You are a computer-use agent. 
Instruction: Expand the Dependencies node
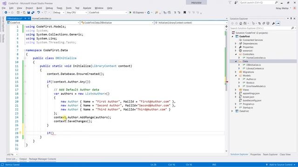236,44
